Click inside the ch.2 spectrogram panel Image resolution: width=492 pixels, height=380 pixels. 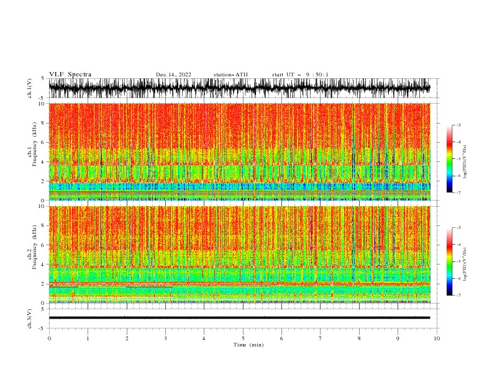[239, 255]
